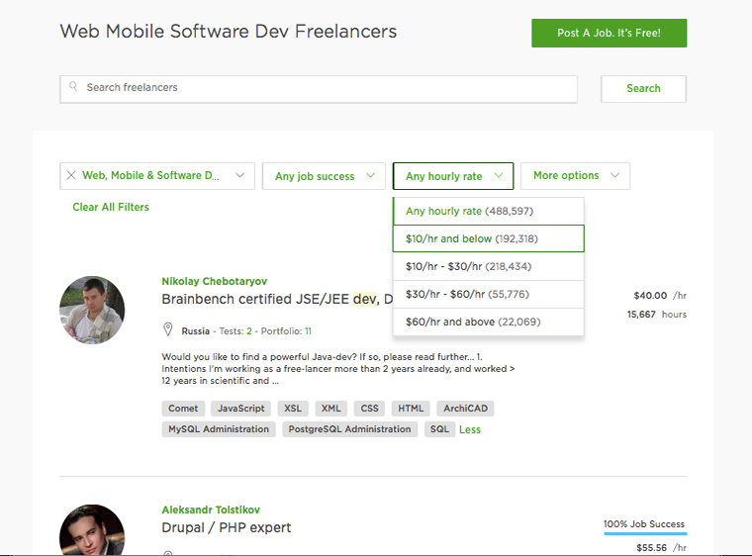Click the XML skill tag

coord(330,409)
